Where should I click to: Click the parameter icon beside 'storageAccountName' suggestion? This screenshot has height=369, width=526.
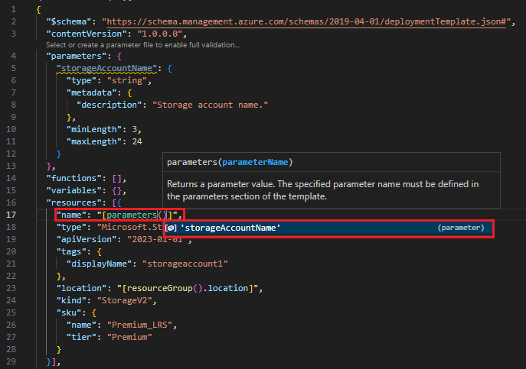171,228
